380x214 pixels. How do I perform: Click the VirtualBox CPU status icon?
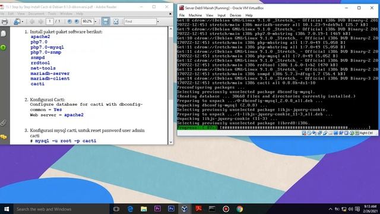coord(346,133)
